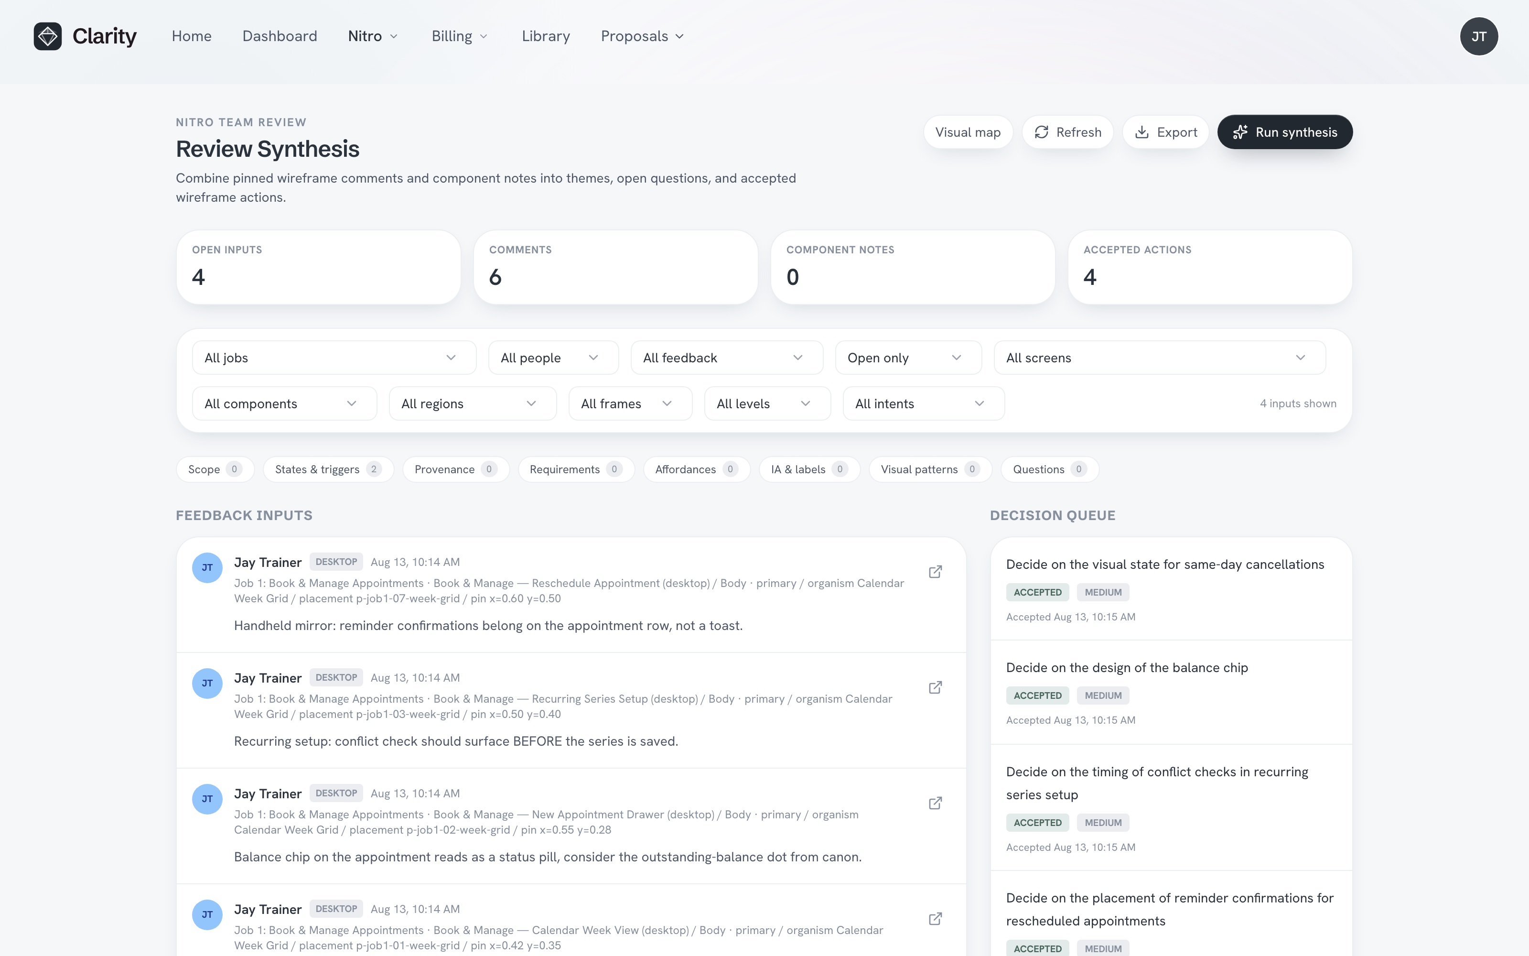Open the JT user avatar menu

point(1478,36)
